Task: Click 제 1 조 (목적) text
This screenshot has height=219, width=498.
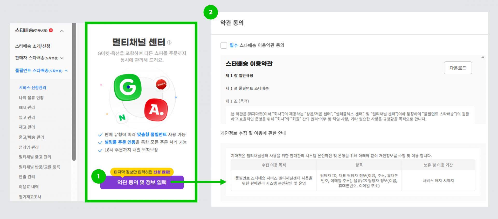Action: click(237, 101)
